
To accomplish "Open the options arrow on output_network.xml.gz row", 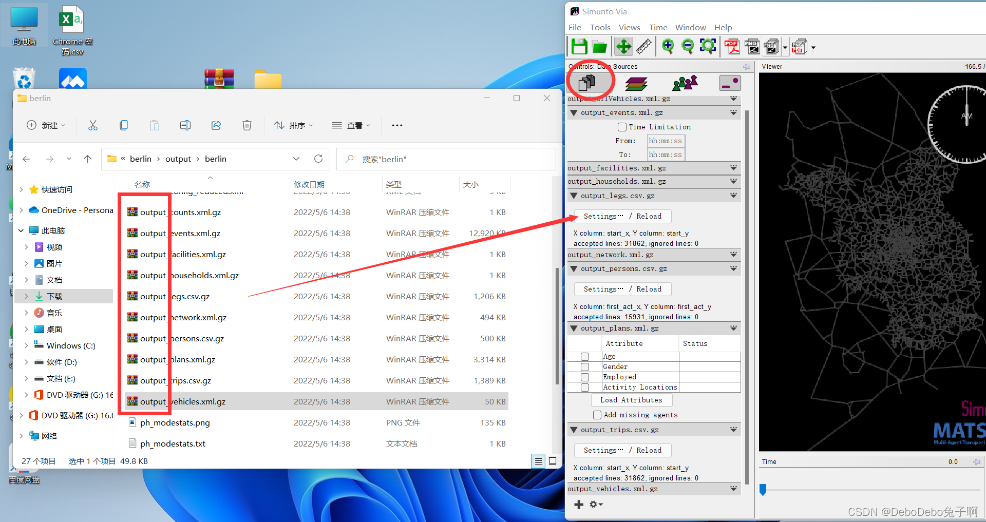I will tap(733, 254).
